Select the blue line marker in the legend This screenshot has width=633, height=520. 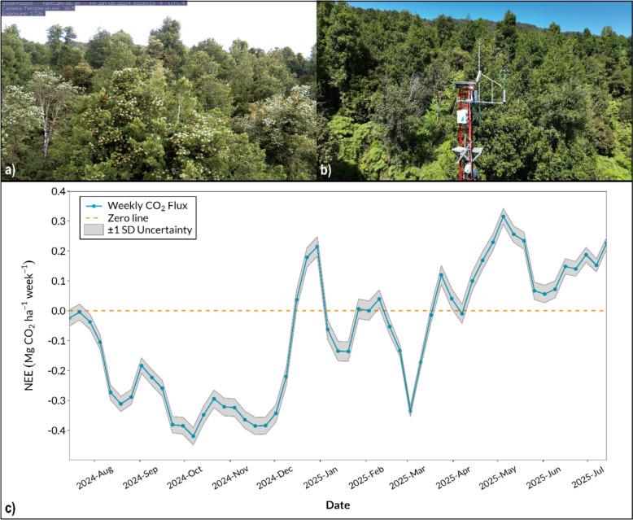click(94, 206)
